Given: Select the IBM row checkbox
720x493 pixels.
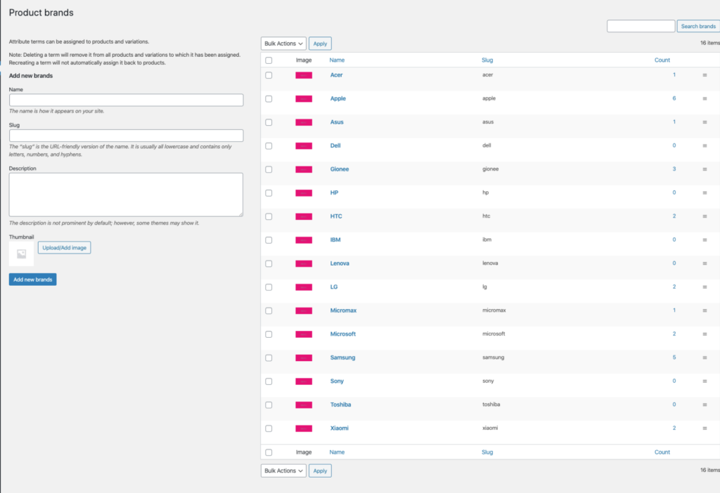Looking at the screenshot, I should 269,240.
